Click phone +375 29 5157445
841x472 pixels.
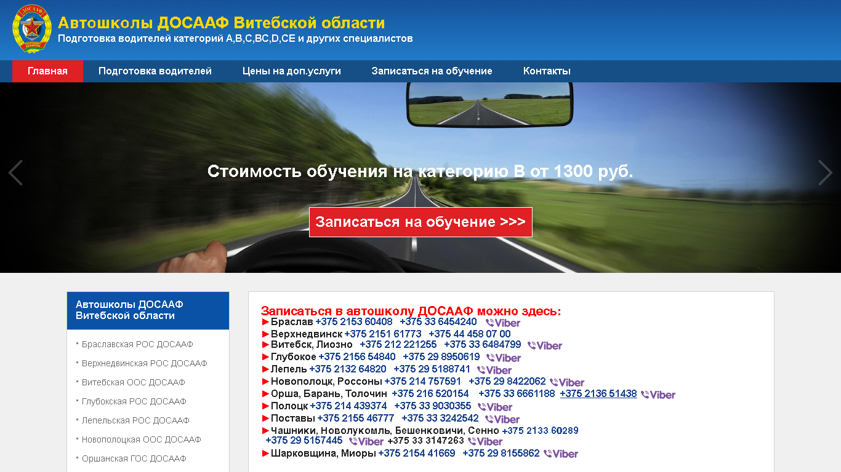tap(304, 440)
